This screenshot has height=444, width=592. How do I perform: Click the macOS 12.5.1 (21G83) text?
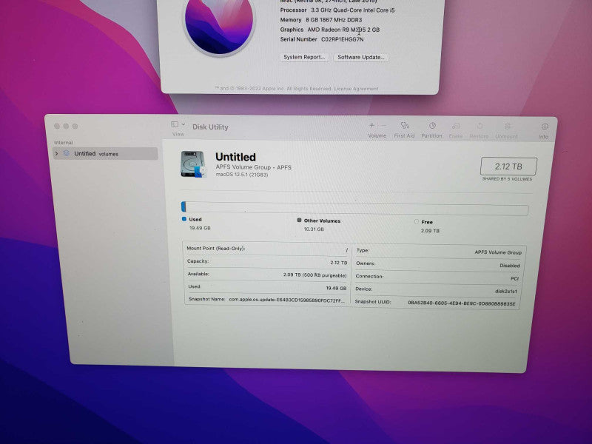click(x=242, y=175)
